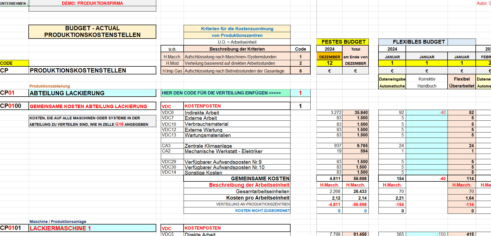The width and height of the screenshot is (491, 236).
Task: Click the yellow CODE header cell
Action: point(14,63)
